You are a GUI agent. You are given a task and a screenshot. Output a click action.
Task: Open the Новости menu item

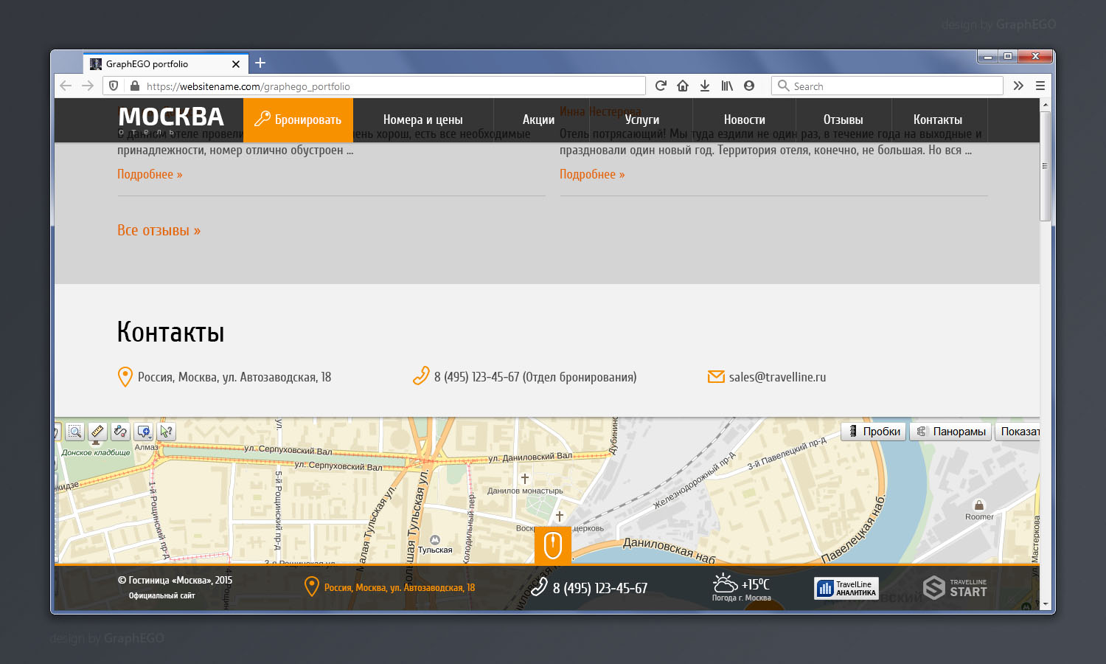[x=745, y=120]
